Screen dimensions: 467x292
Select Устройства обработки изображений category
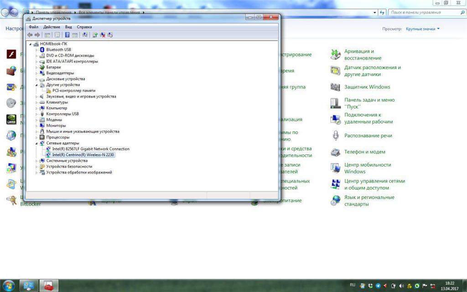tap(79, 172)
